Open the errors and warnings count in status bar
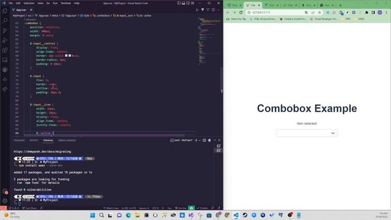The width and height of the screenshot is (391, 220). point(13,208)
